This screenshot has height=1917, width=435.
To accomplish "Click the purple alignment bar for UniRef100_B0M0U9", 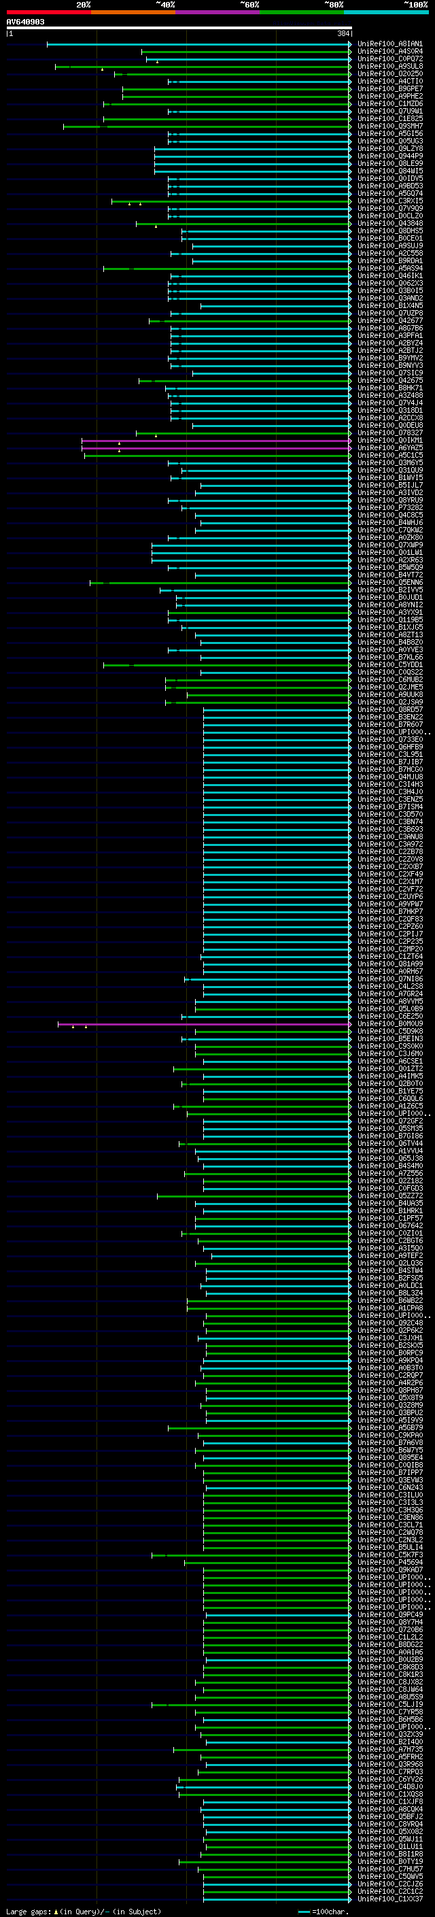I will point(204,1024).
